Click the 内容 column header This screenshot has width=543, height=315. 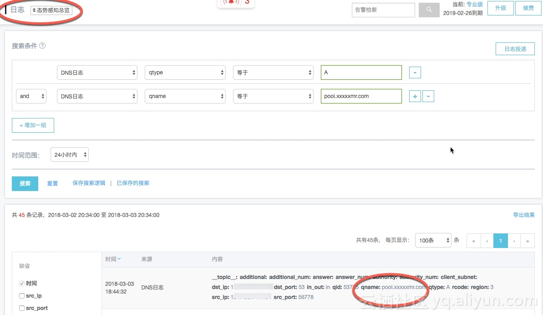[x=217, y=259]
